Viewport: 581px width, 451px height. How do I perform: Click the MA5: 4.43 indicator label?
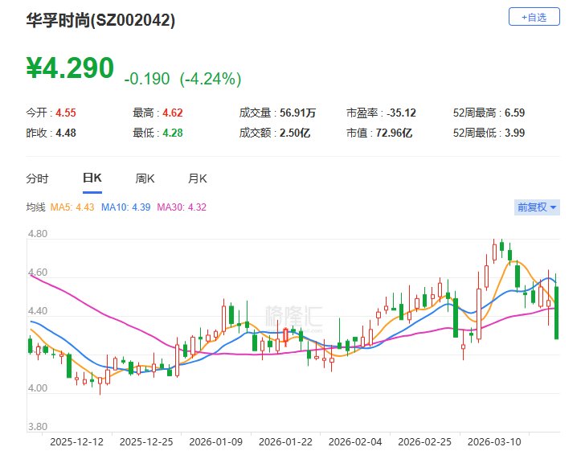[72, 207]
